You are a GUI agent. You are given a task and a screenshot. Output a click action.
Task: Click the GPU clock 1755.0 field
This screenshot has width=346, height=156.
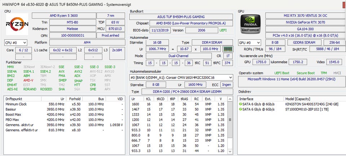pyautogui.click(x=261, y=62)
